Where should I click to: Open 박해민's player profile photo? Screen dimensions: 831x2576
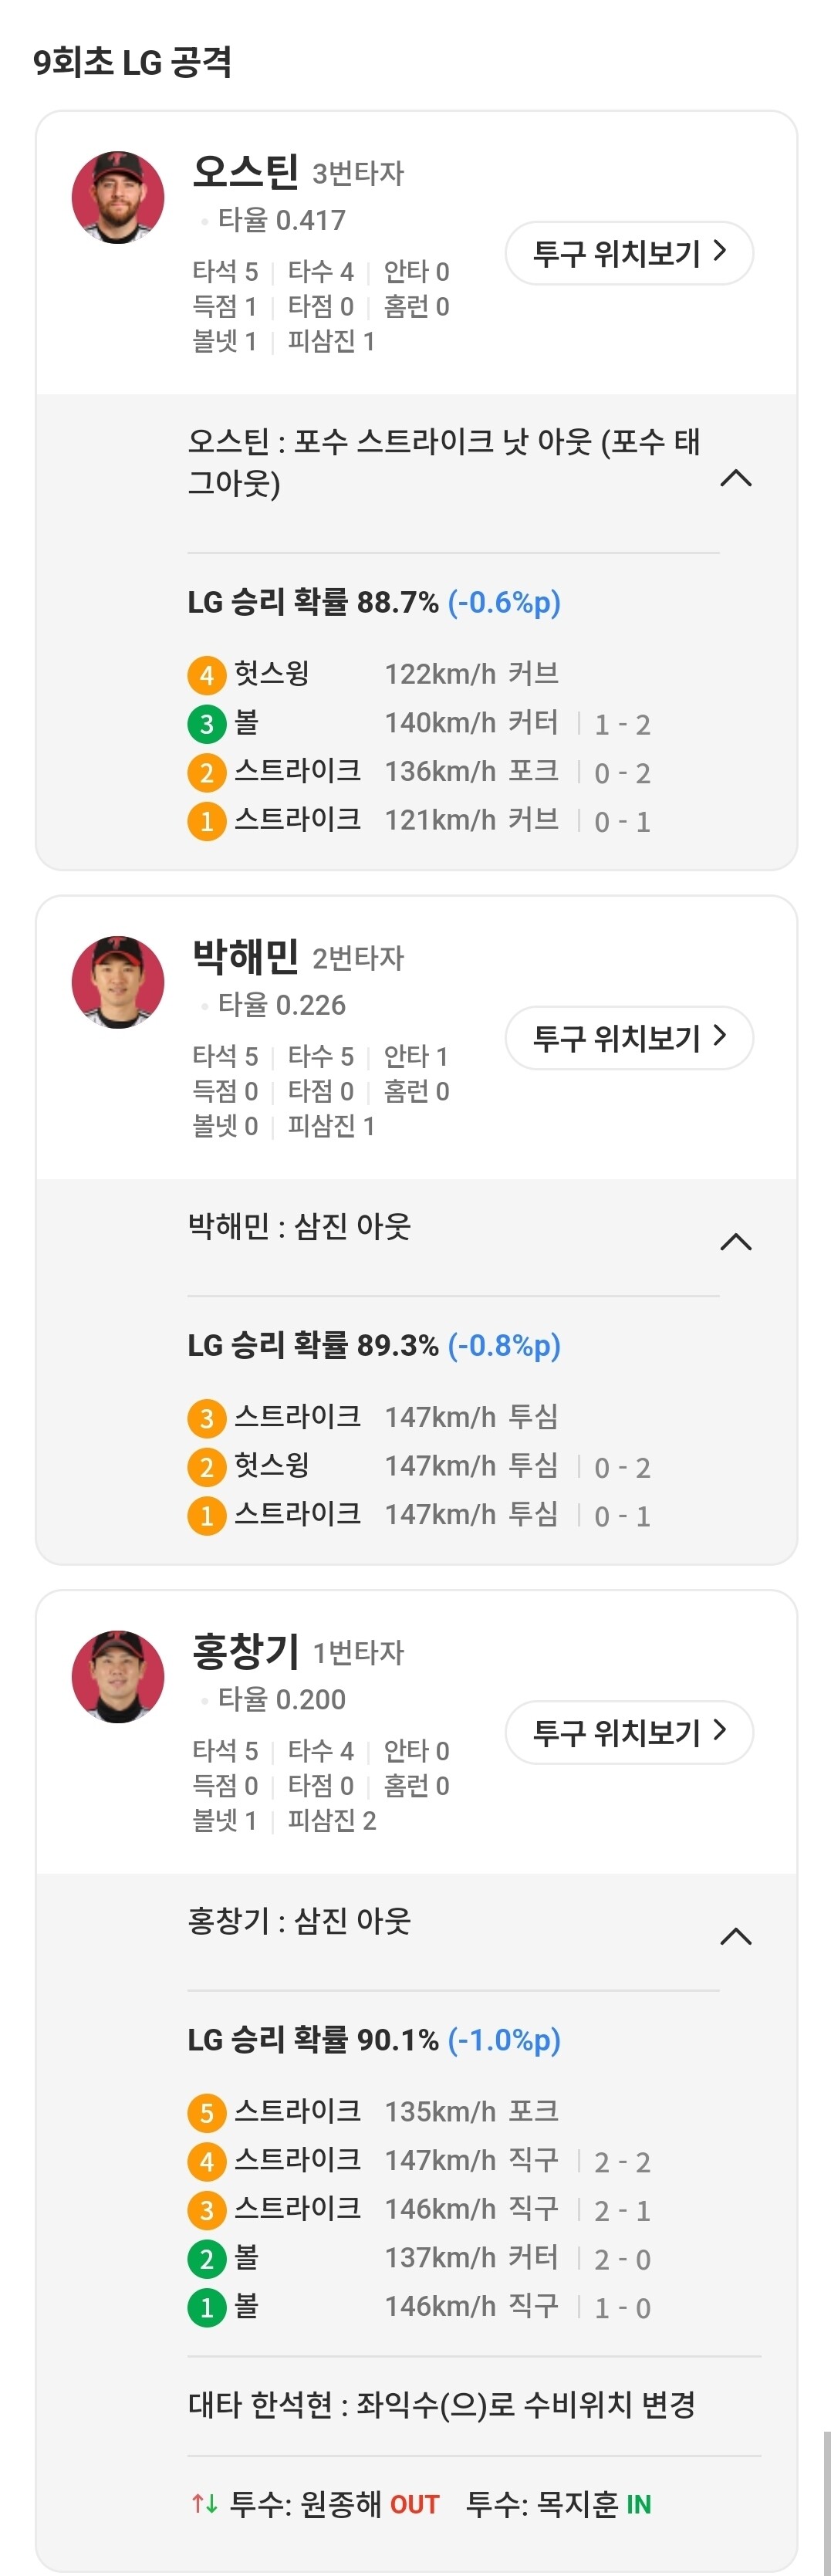click(118, 982)
